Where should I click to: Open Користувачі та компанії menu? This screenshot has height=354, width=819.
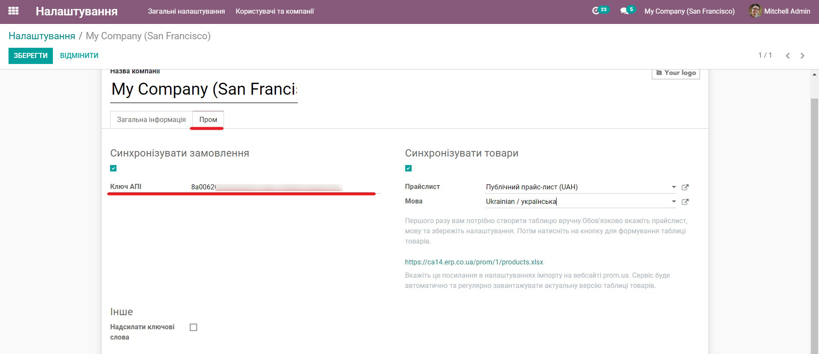tap(275, 11)
